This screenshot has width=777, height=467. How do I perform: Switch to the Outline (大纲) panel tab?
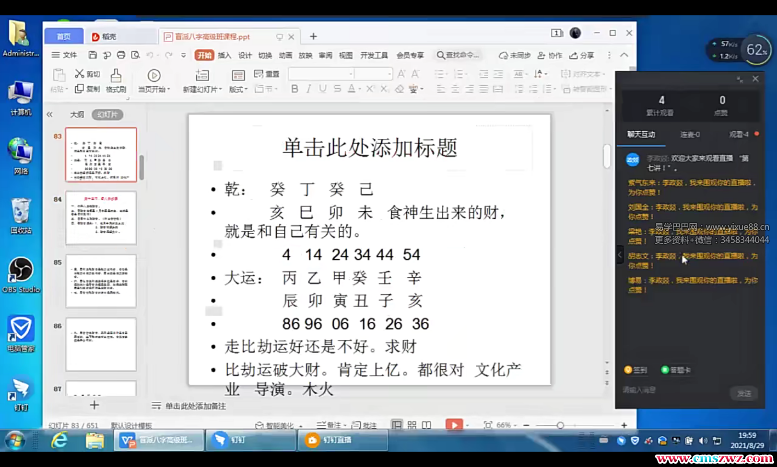click(x=77, y=114)
